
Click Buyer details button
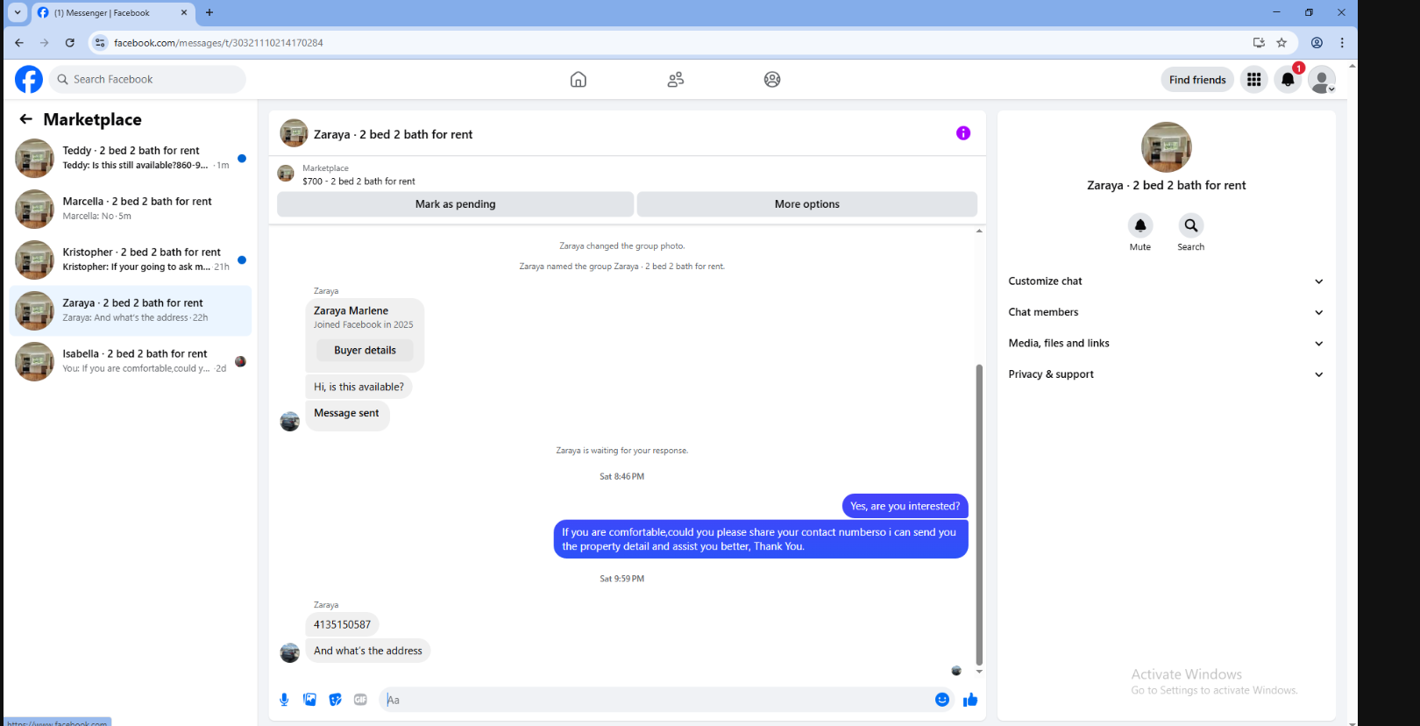click(x=365, y=350)
